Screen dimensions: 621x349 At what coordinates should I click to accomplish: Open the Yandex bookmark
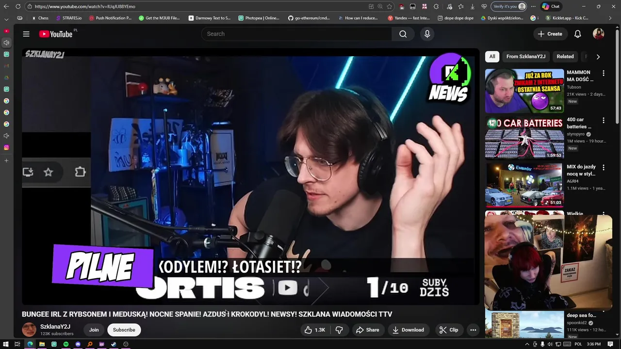click(x=409, y=18)
